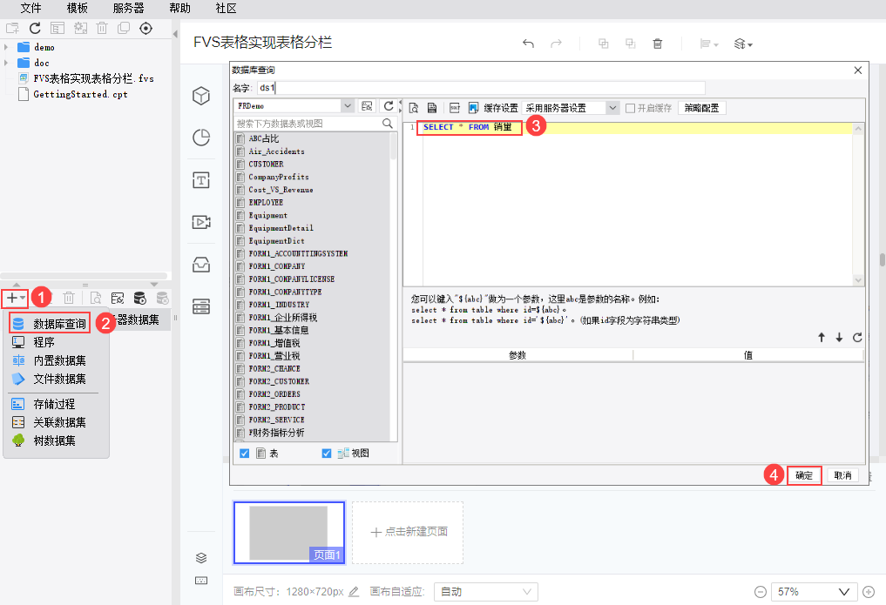
Task: Toggle the 视图 views checkbox
Action: pyautogui.click(x=326, y=454)
